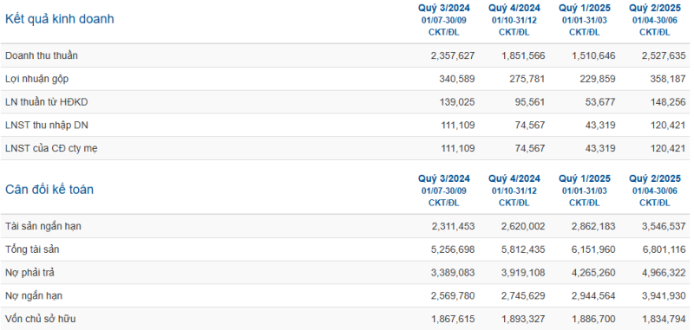This screenshot has width=694, height=330.
Task: Select Quý 3/2024 header in balance sheet
Action: 444,179
